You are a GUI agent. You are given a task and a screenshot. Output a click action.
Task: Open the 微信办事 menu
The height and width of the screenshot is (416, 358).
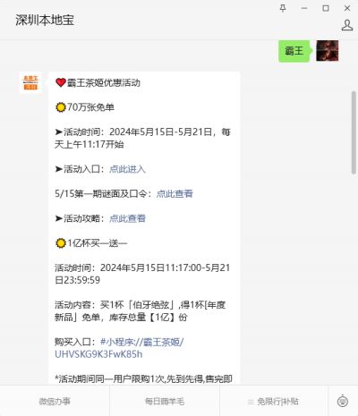pos(55,402)
